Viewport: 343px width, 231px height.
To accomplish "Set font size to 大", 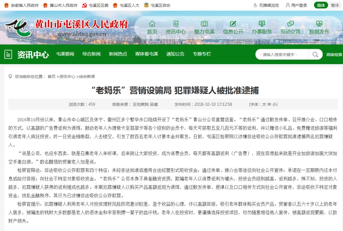I will 264,104.
